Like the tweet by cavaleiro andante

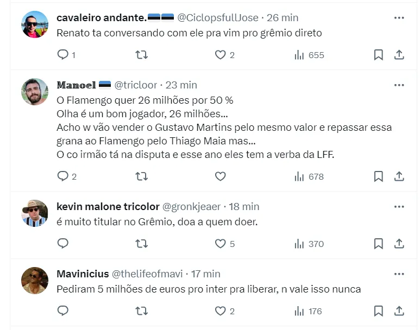[220, 55]
